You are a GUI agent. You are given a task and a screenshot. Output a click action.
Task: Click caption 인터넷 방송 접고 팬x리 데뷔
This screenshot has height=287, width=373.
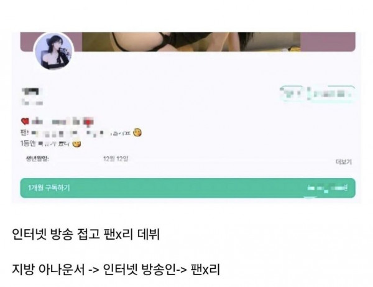pos(86,234)
